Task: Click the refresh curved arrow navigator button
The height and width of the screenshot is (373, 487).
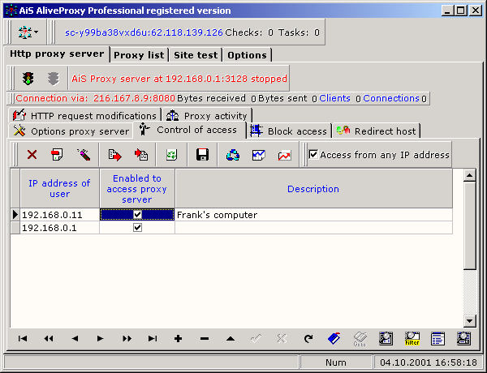Action: [x=308, y=339]
